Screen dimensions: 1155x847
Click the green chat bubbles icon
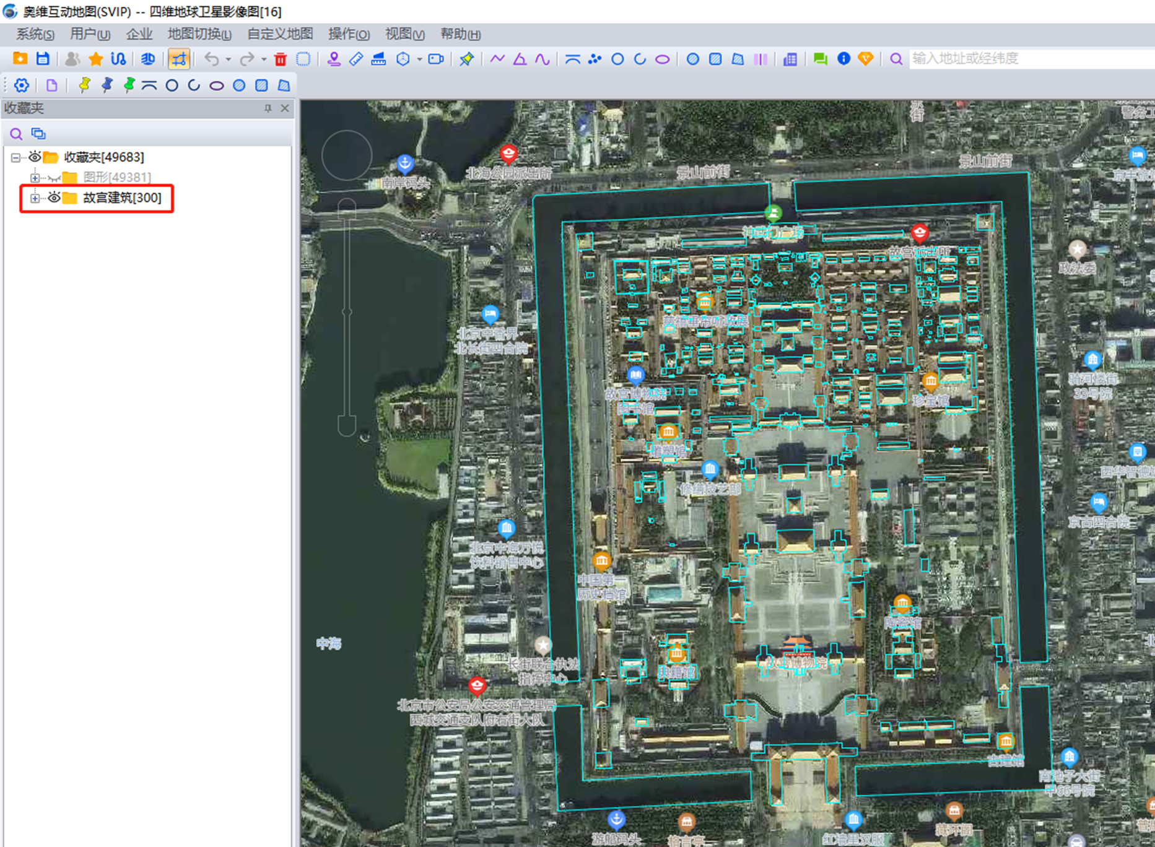click(820, 59)
